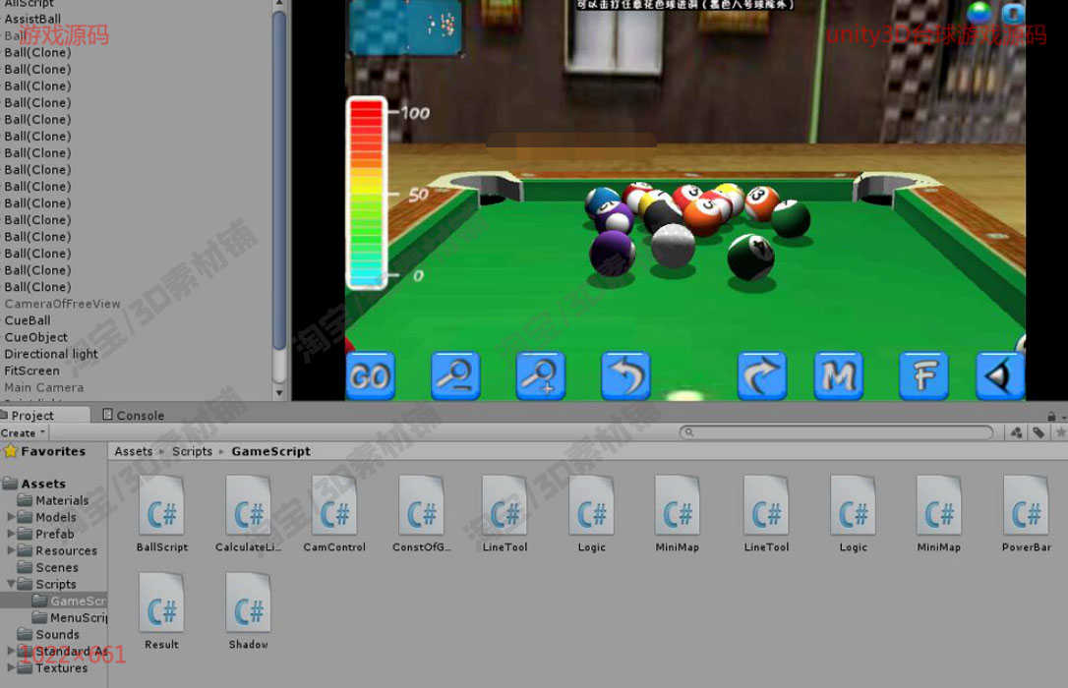
Task: Open the Create dropdown menu
Action: coord(24,432)
